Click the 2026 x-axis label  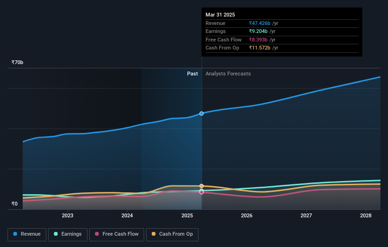point(247,216)
